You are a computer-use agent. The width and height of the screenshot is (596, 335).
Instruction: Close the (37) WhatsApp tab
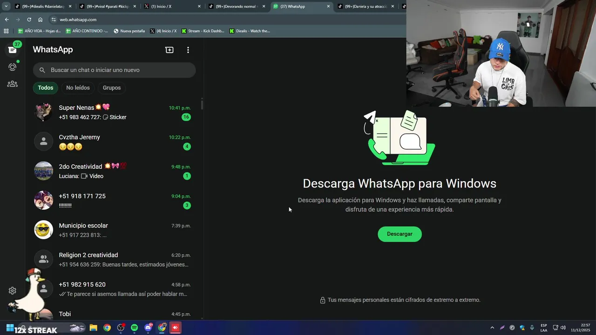328,7
